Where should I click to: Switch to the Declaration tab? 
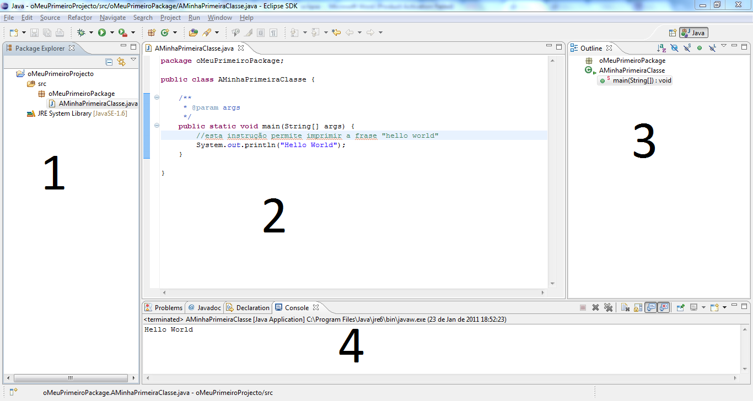pos(249,307)
